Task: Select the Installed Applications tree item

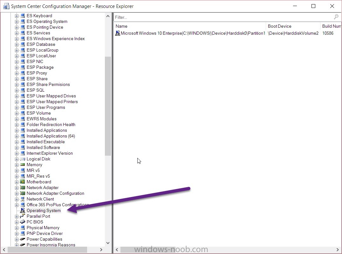Action: click(47, 131)
